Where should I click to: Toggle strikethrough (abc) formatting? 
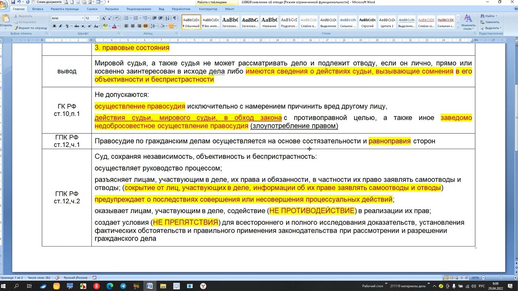click(76, 26)
